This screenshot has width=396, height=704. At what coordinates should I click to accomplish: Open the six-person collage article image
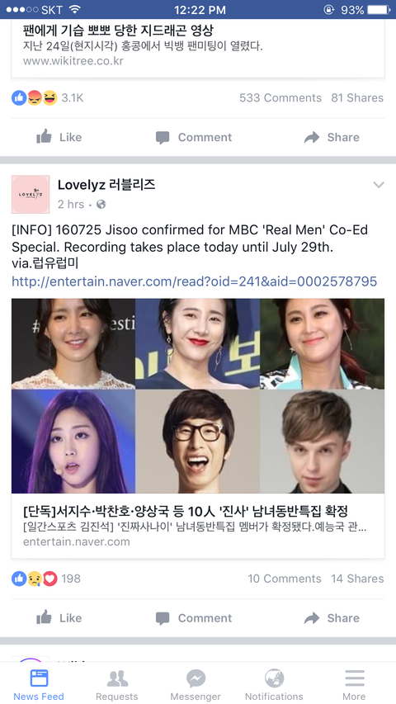(x=198, y=396)
